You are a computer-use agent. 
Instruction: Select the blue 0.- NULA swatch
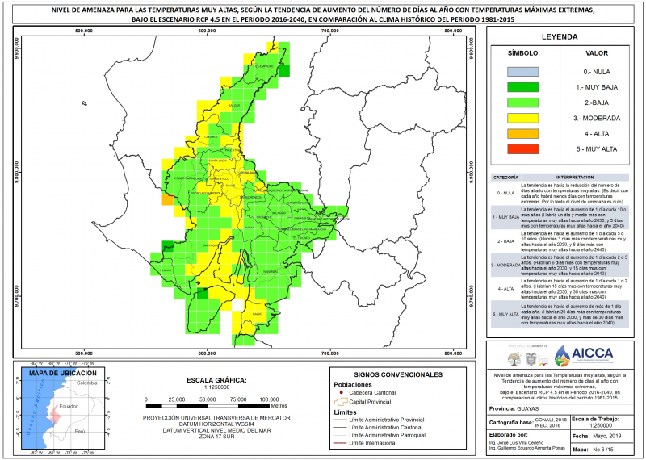tap(522, 72)
